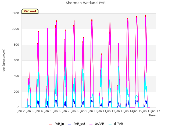Toggle the totPAR legend entry
Screen dimensions: 172x129
[97, 124]
